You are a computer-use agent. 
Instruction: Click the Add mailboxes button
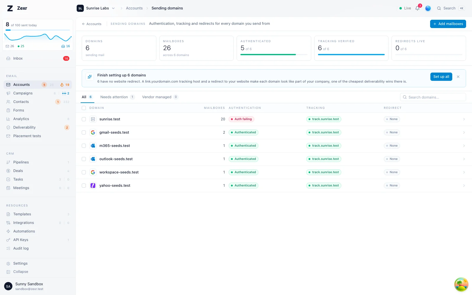448,24
